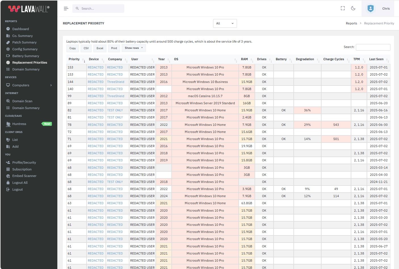
Task: Click the hamburger menu icon
Action: tap(66, 9)
